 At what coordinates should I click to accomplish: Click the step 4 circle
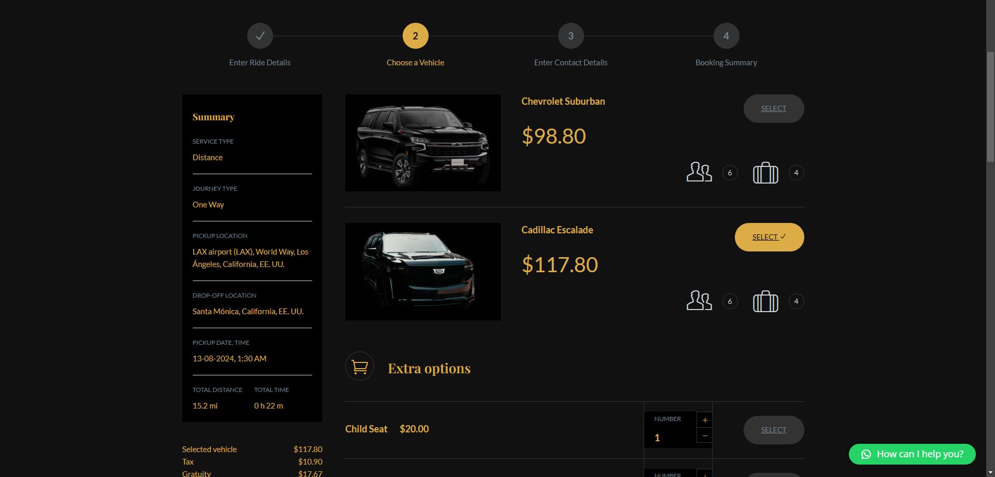[726, 36]
